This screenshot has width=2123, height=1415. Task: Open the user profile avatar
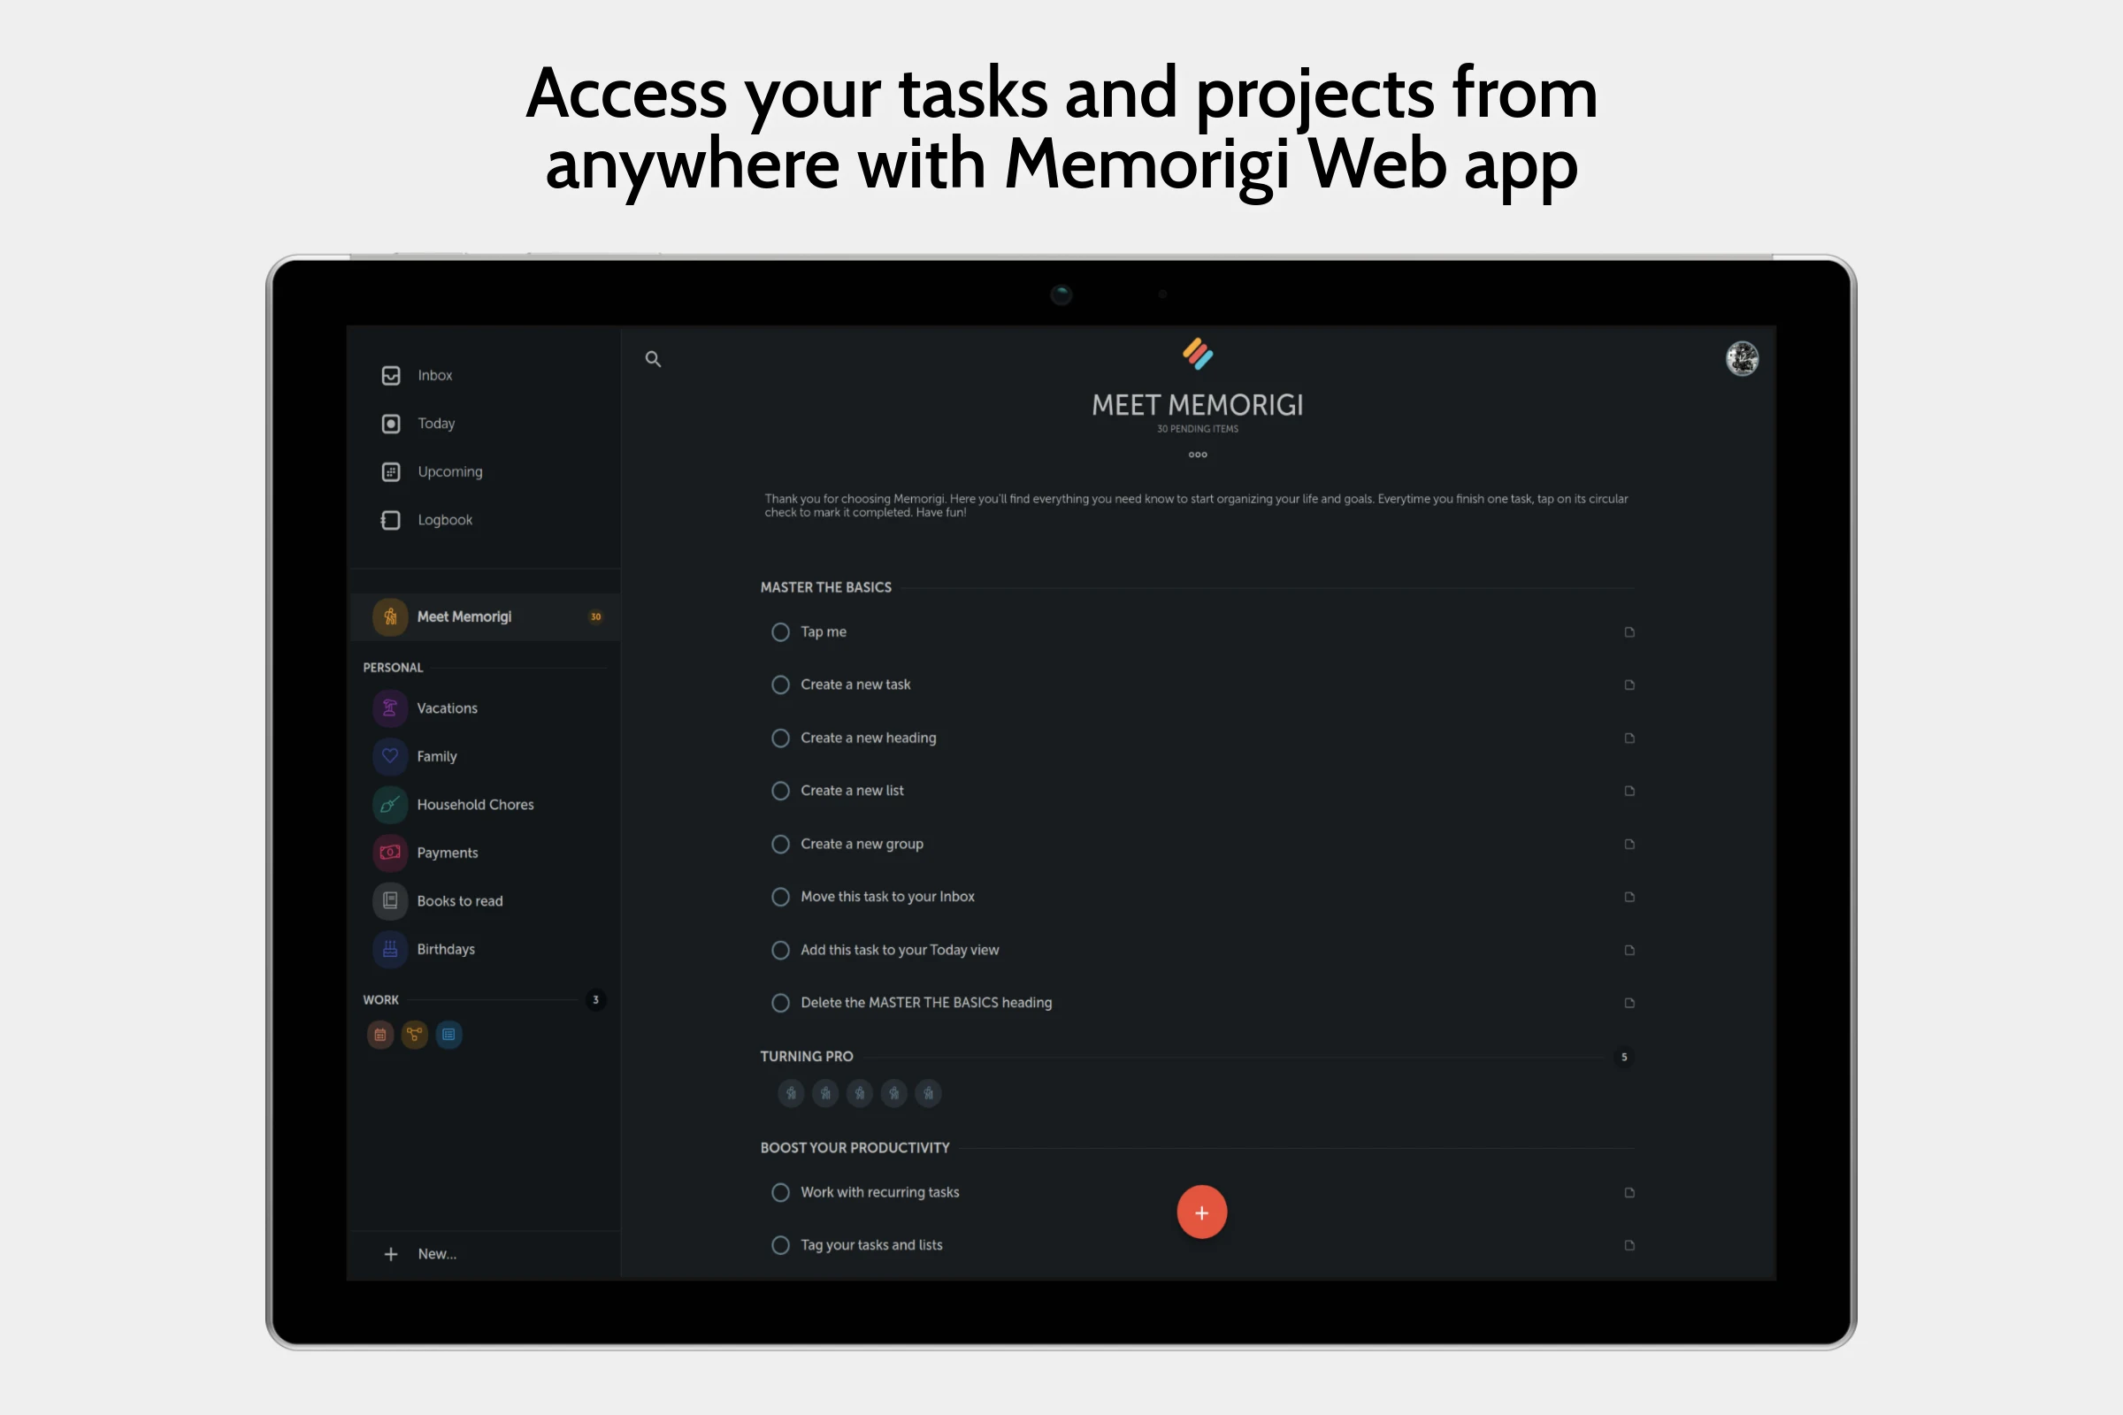(x=1741, y=358)
